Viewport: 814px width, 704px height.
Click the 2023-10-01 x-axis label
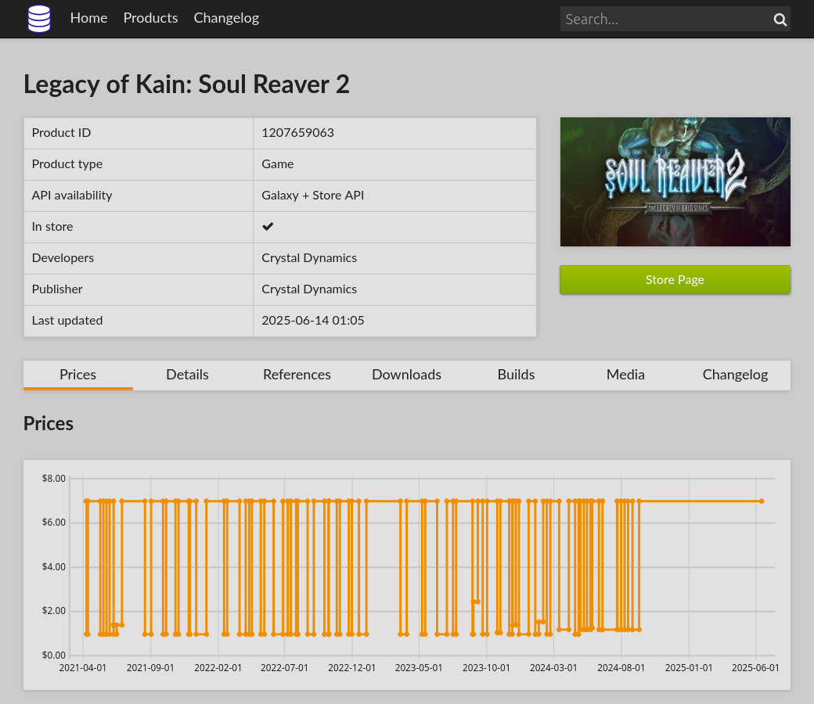tap(486, 668)
